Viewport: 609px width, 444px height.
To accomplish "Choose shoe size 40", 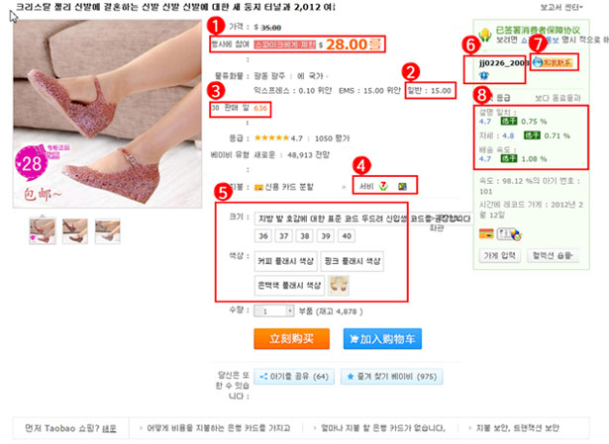I will click(347, 235).
